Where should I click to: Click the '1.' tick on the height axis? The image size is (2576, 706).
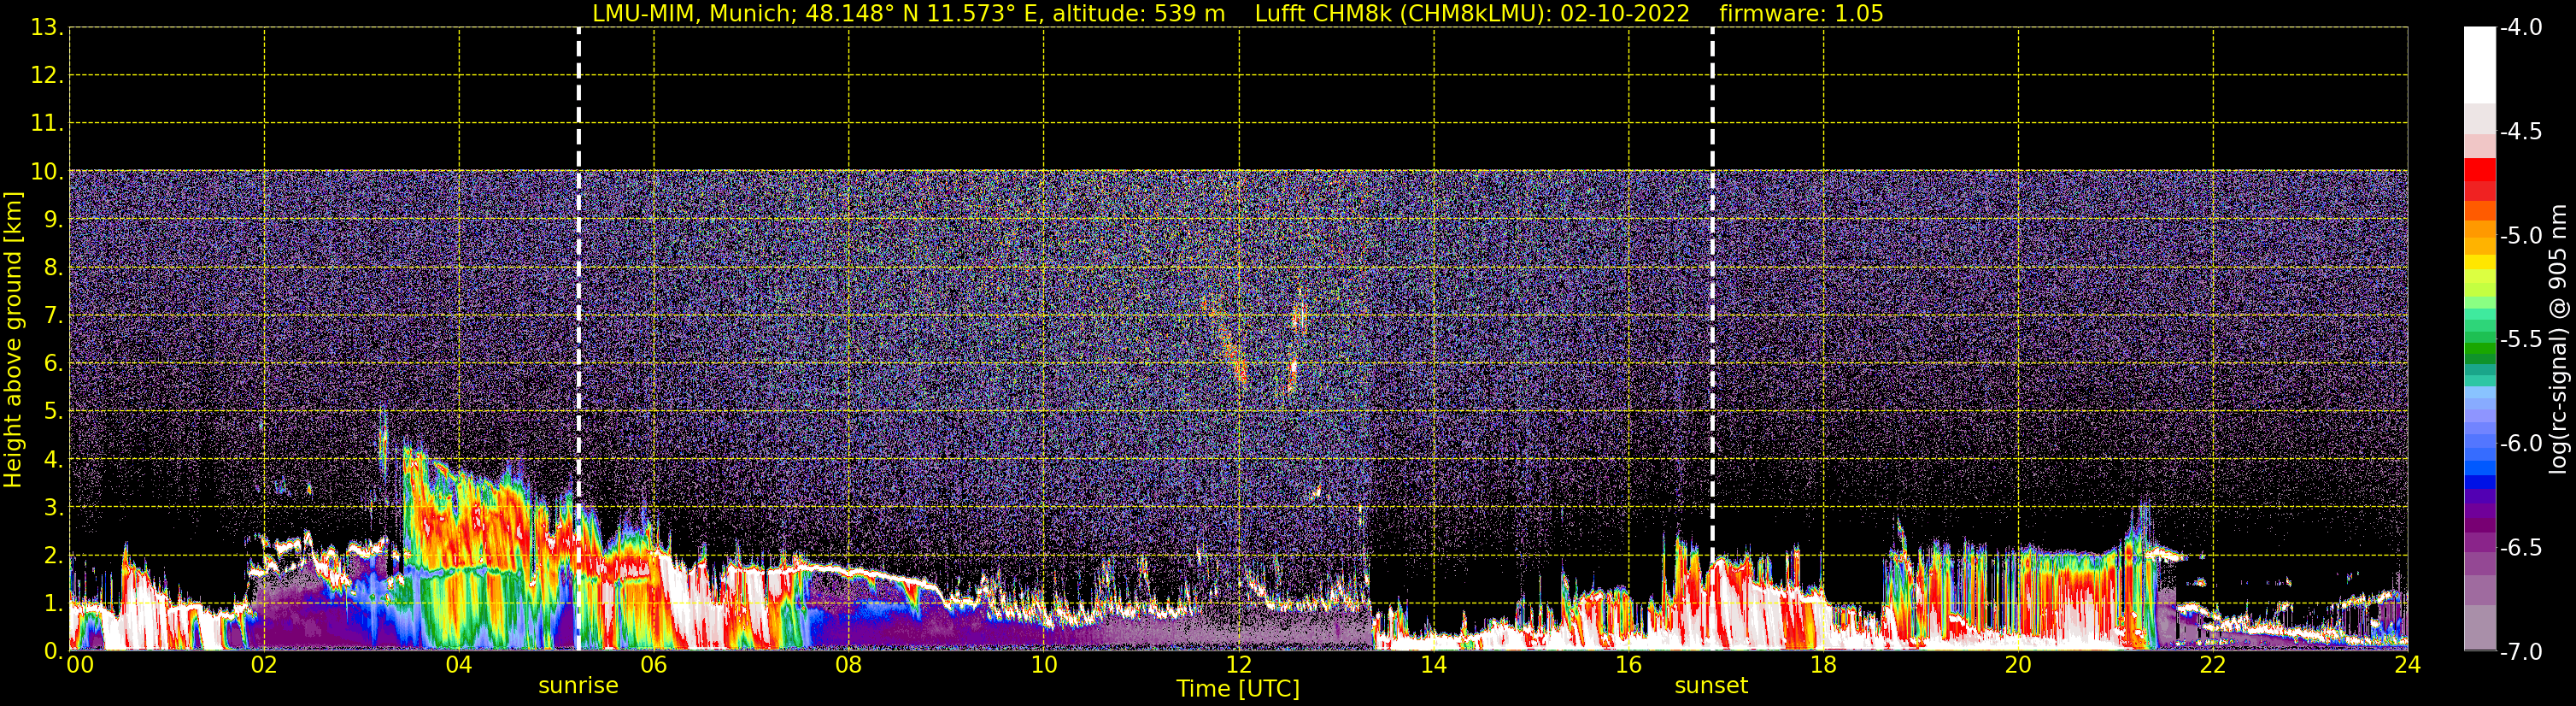[x=53, y=604]
